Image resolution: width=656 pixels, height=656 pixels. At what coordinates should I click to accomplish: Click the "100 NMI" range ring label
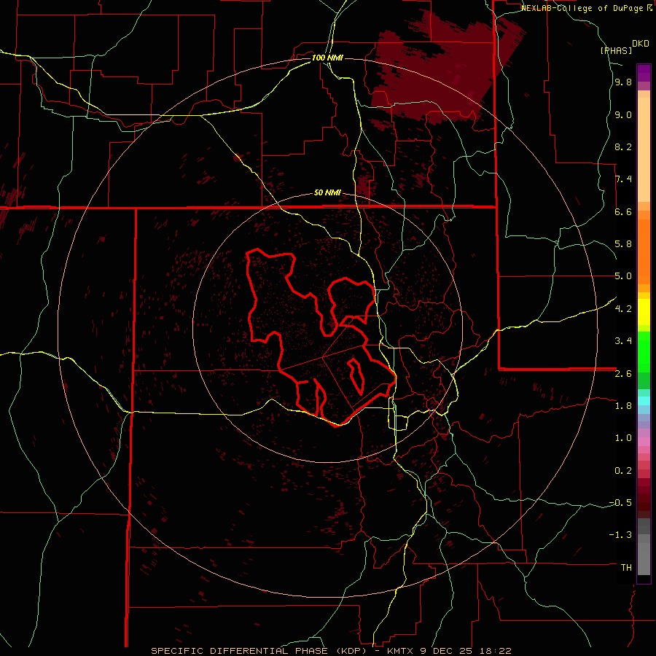pos(327,58)
